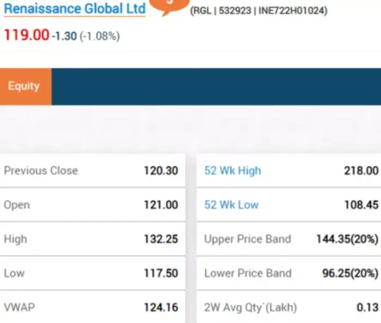Click the day's High value 132.25
Viewport: 381px width, 323px height.
[161, 239]
